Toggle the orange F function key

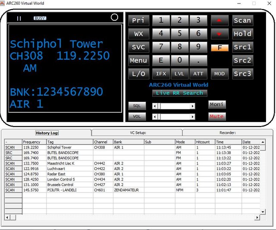[x=220, y=48]
